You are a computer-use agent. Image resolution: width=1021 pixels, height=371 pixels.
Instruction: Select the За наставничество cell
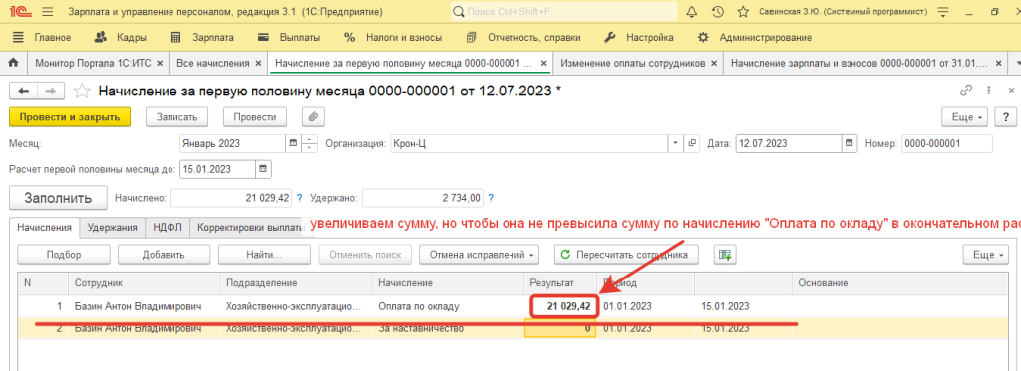[x=448, y=329]
